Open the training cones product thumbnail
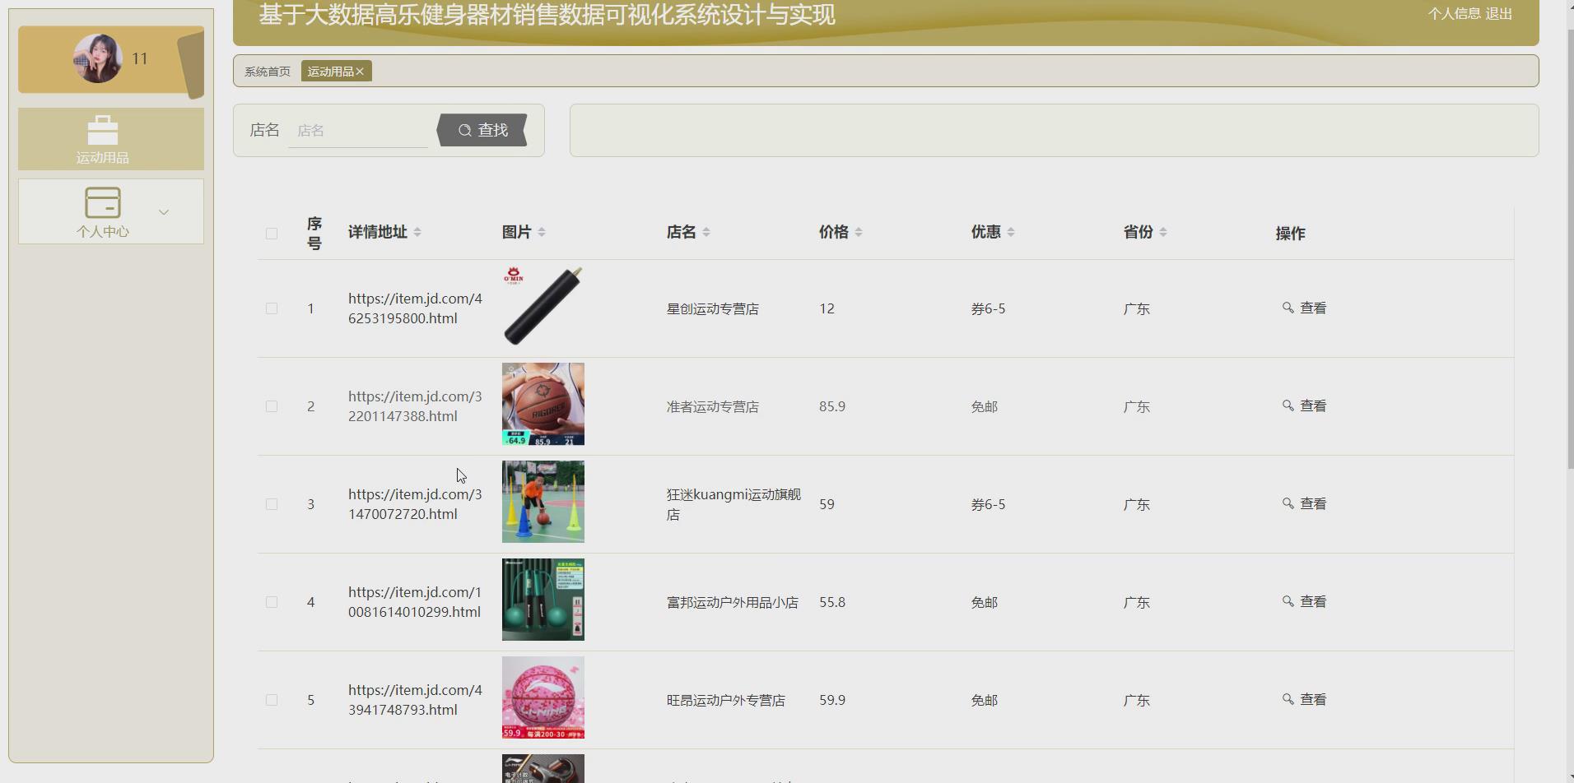This screenshot has height=783, width=1574. 543,502
